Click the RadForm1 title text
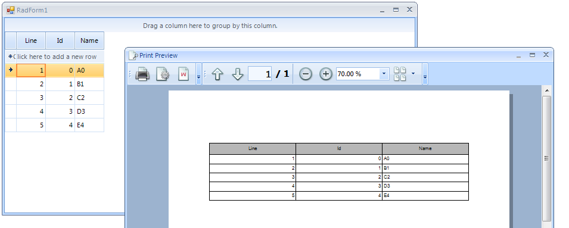Screen dimensions: 569x228 (x=32, y=10)
